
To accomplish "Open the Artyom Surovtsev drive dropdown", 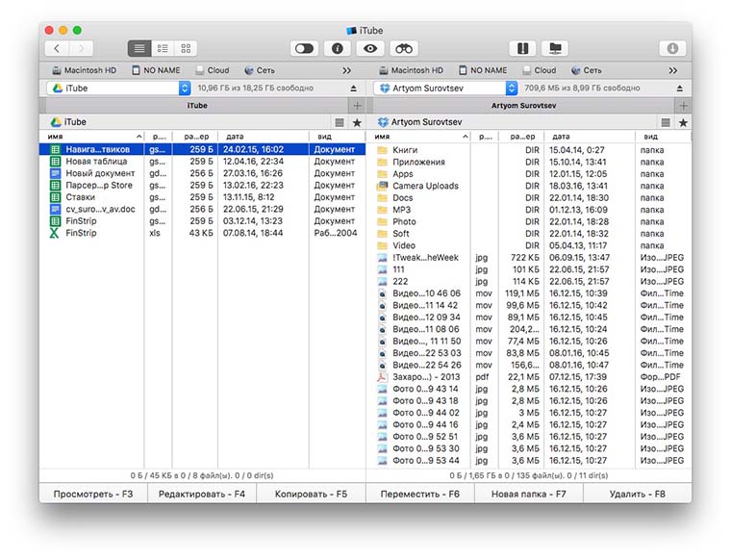I will (445, 89).
